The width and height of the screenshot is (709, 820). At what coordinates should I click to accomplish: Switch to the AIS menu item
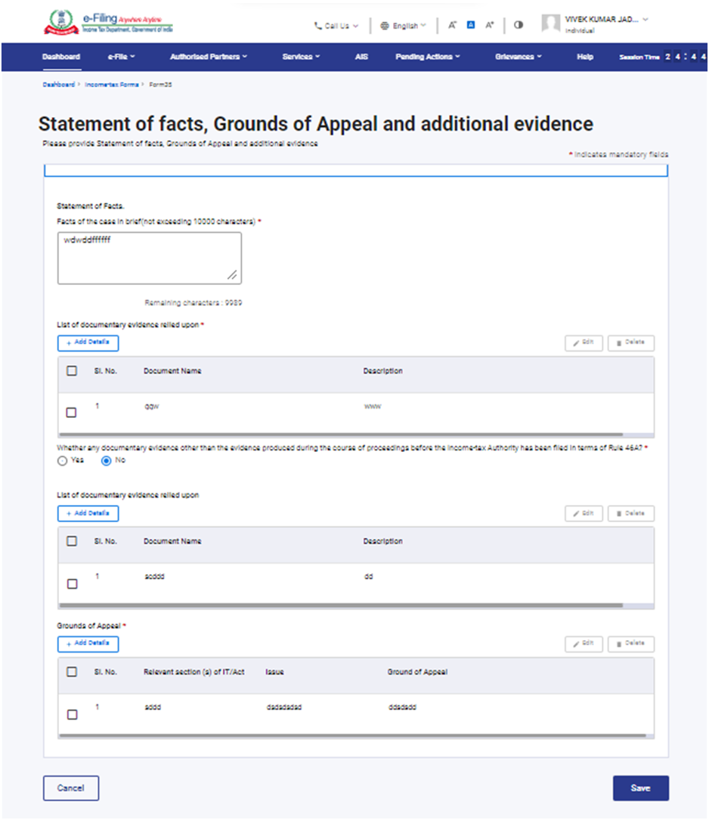click(361, 57)
